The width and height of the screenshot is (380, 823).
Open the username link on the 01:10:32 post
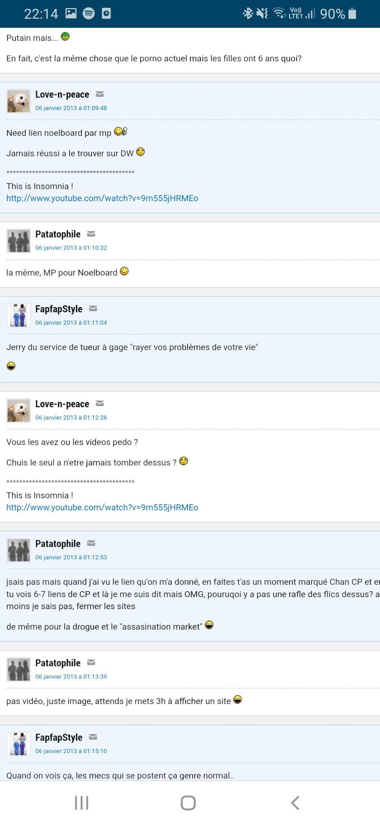[x=58, y=234]
